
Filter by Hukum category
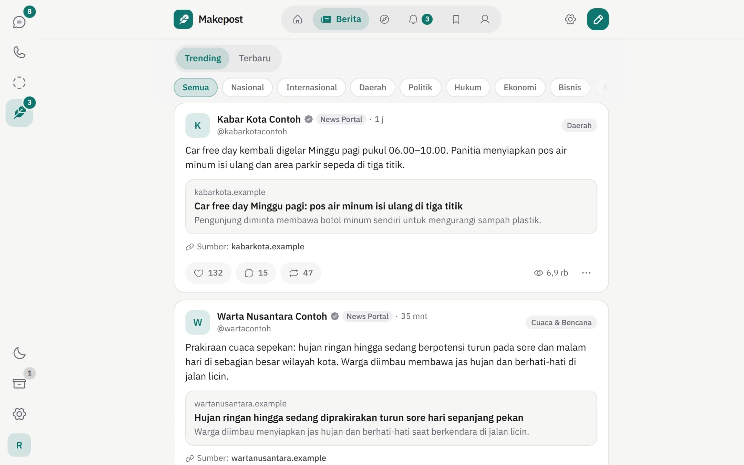pyautogui.click(x=468, y=87)
